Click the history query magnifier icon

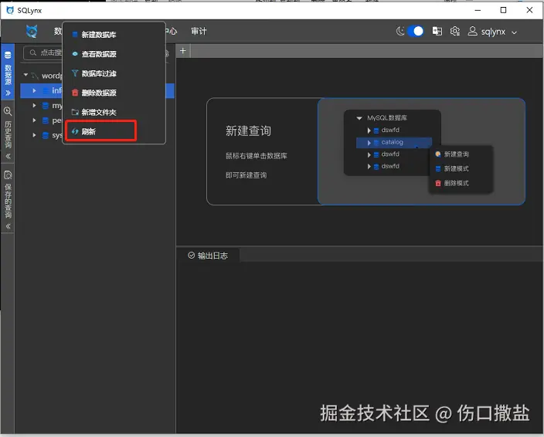(x=8, y=111)
